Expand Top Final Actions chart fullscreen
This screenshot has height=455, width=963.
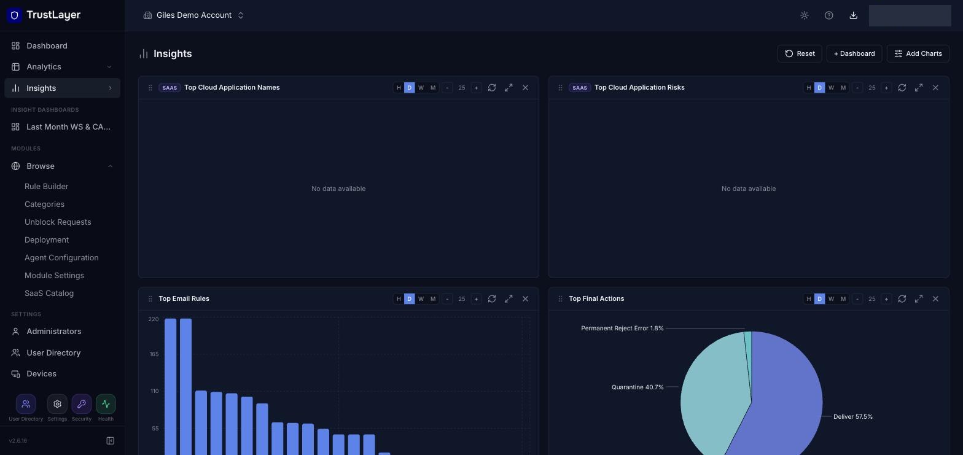919,299
